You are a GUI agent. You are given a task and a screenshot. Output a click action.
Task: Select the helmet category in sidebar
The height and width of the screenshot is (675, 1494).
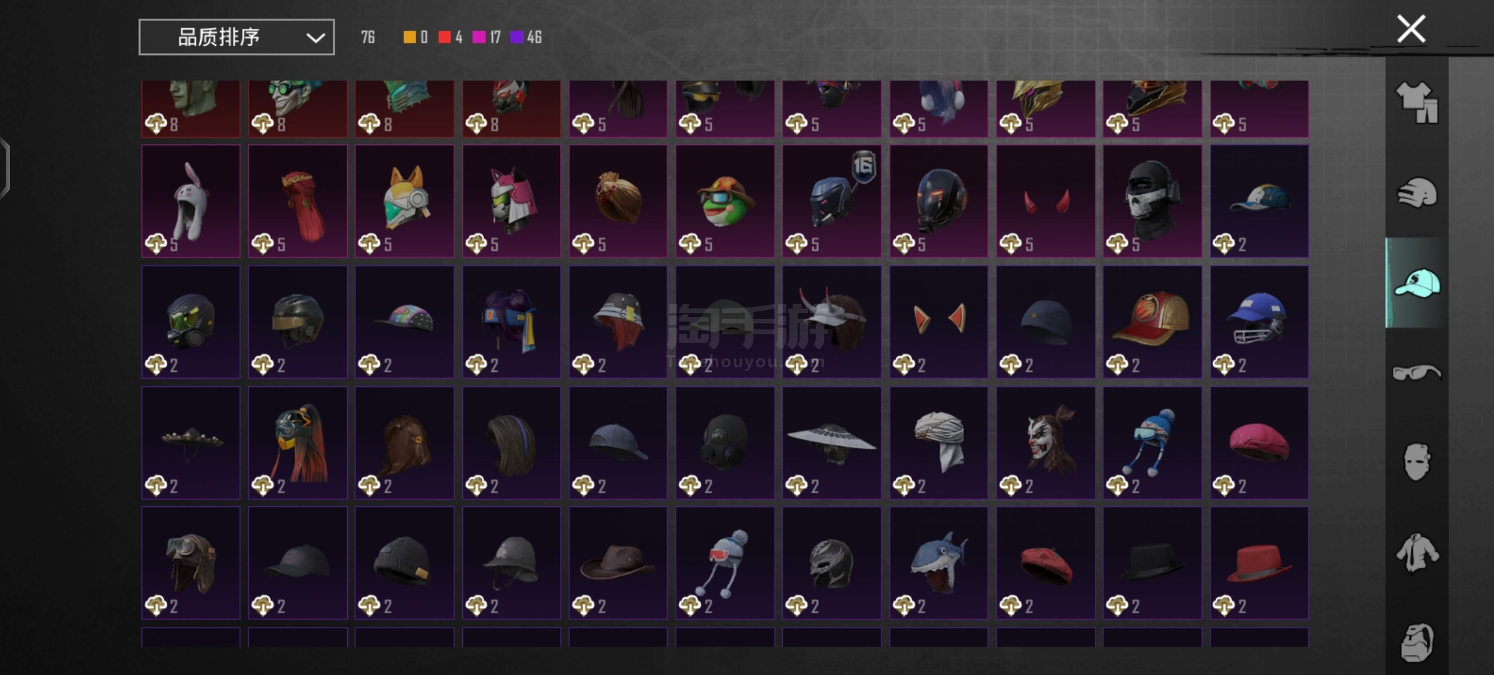[1416, 192]
